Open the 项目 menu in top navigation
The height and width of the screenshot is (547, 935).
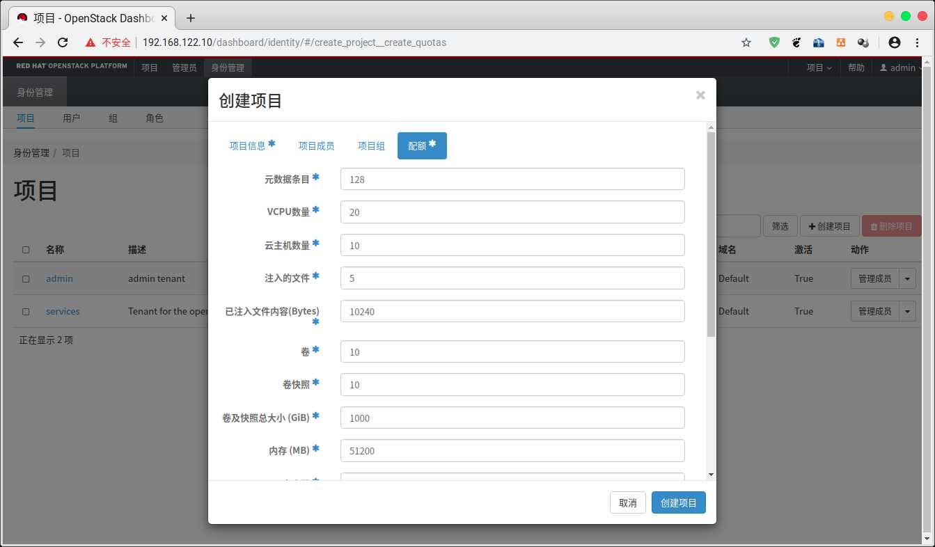pyautogui.click(x=150, y=68)
